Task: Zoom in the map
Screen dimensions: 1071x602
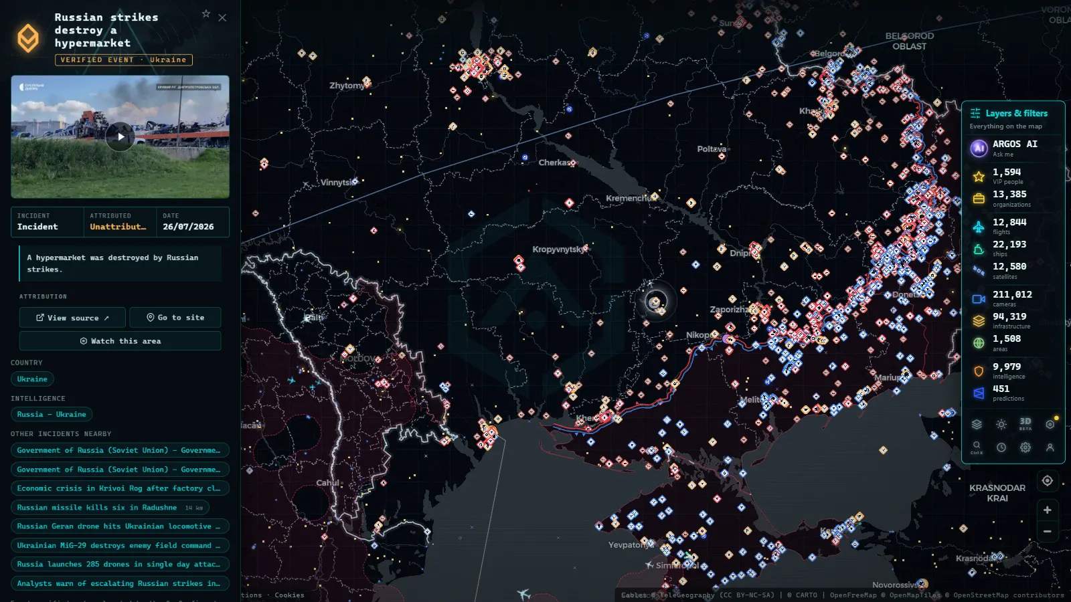Action: 1048,510
